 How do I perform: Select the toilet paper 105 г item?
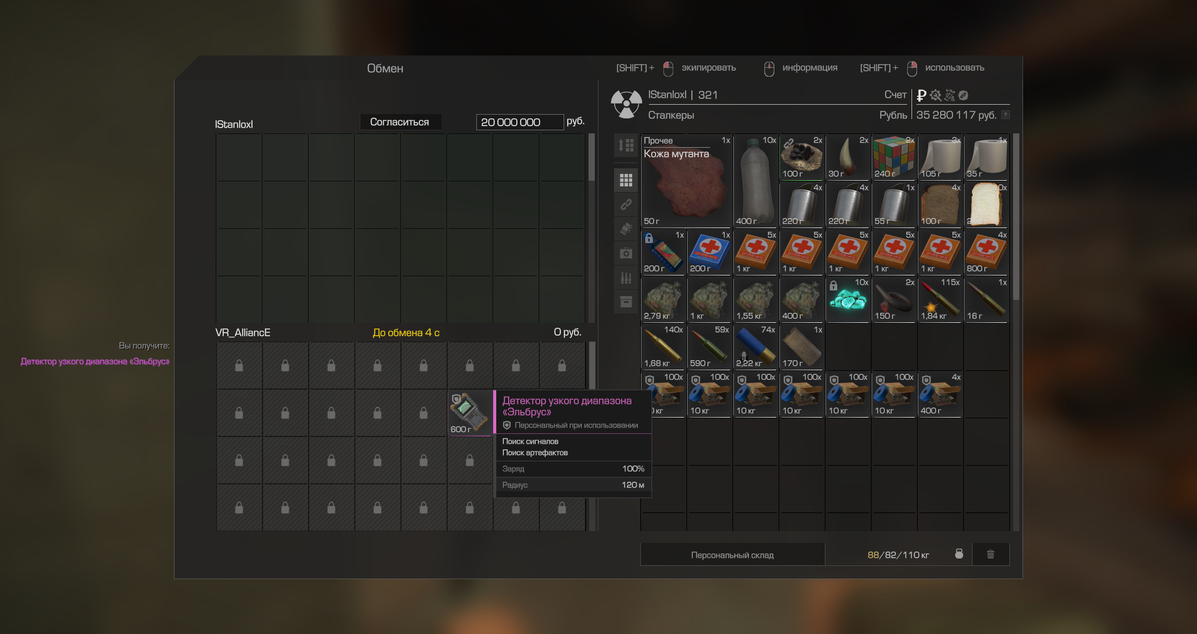[940, 157]
